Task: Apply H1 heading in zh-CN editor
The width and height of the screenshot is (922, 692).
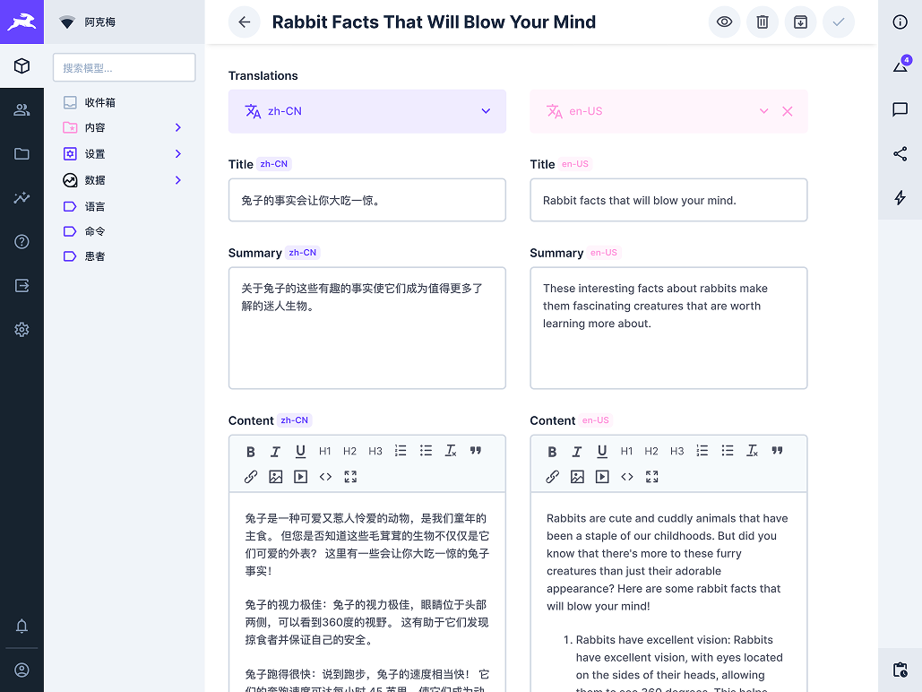Action: tap(324, 452)
